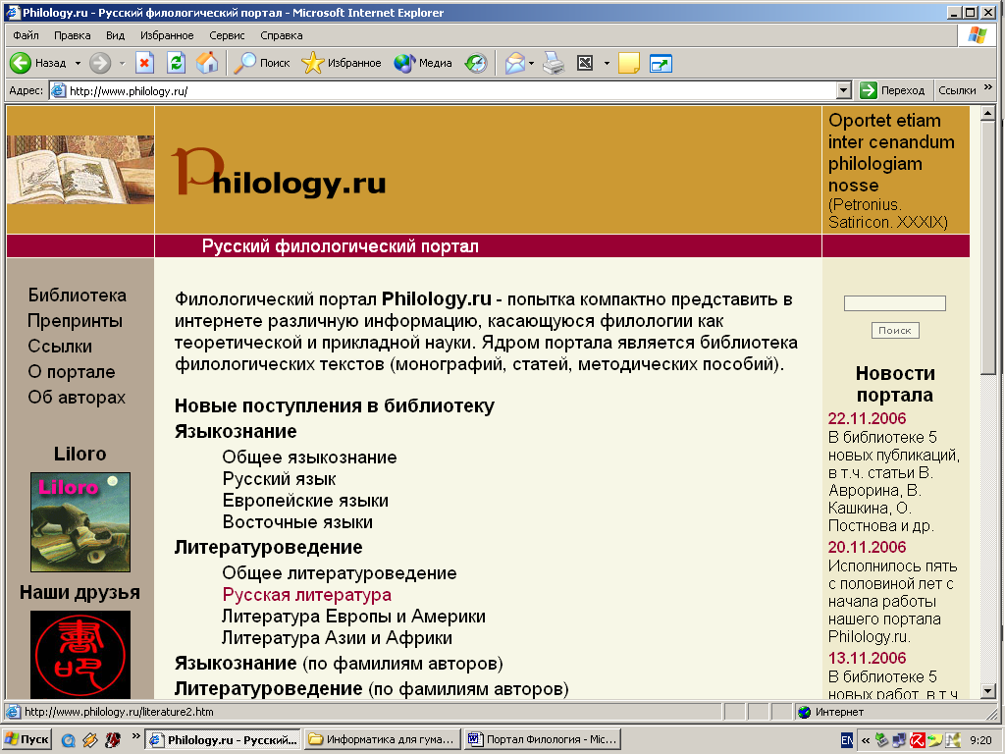Click the portal Поиск search button
1005x754 pixels.
(895, 330)
